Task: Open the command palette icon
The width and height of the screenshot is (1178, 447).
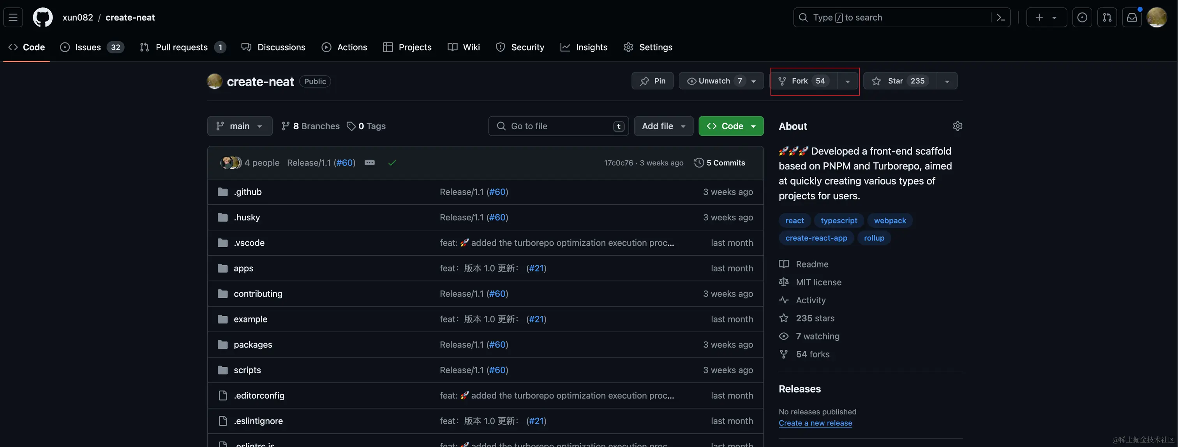Action: click(x=1001, y=18)
